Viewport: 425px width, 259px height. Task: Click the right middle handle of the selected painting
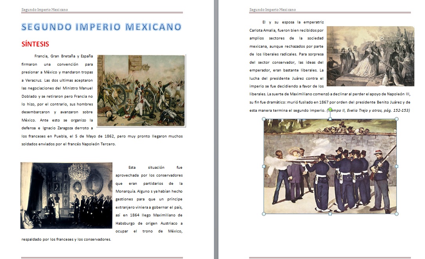click(396, 166)
